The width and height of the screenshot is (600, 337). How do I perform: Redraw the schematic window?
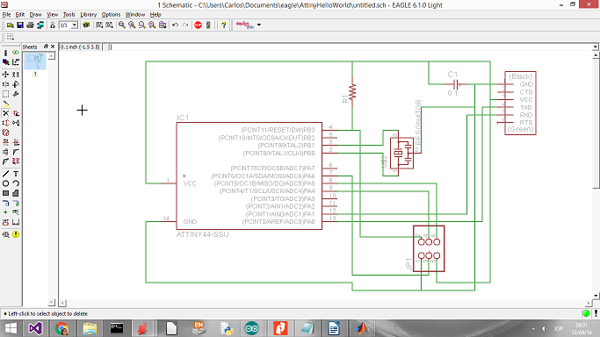152,25
